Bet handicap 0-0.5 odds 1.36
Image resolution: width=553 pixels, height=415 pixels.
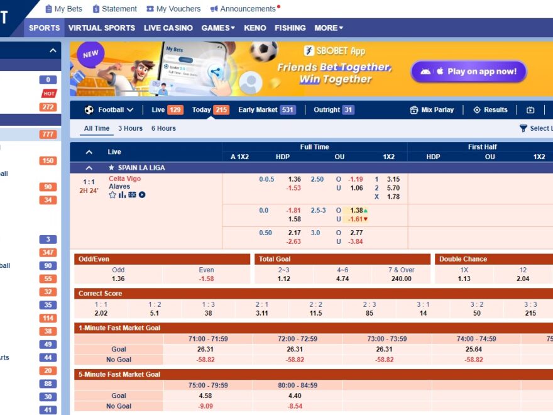click(295, 179)
